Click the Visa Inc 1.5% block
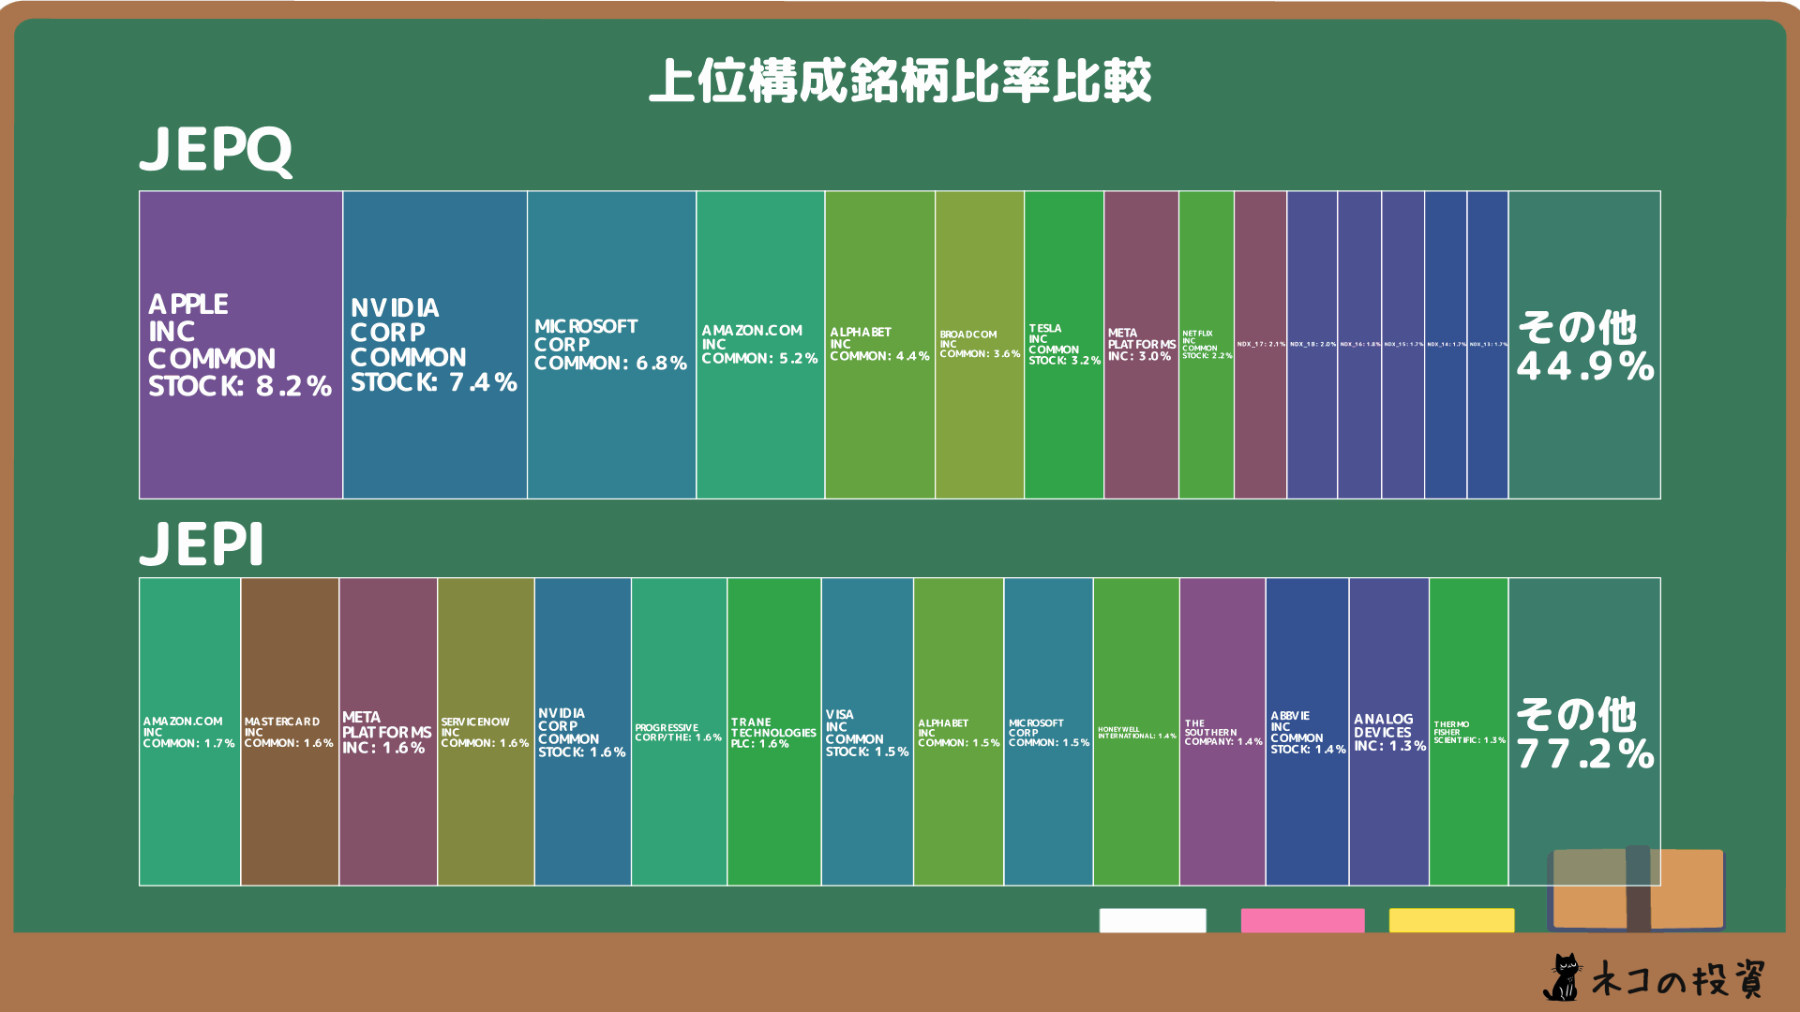The height and width of the screenshot is (1012, 1800). [868, 732]
